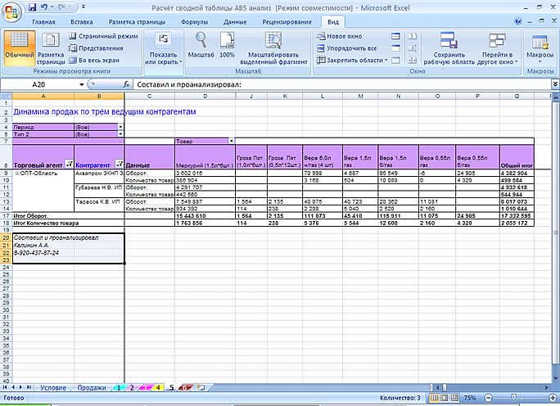
Task: Undo the last action
Action: point(45,7)
